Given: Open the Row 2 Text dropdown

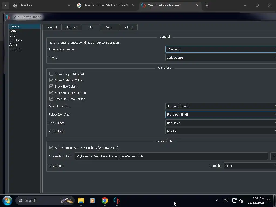Looking at the screenshot, I should pos(221,131).
